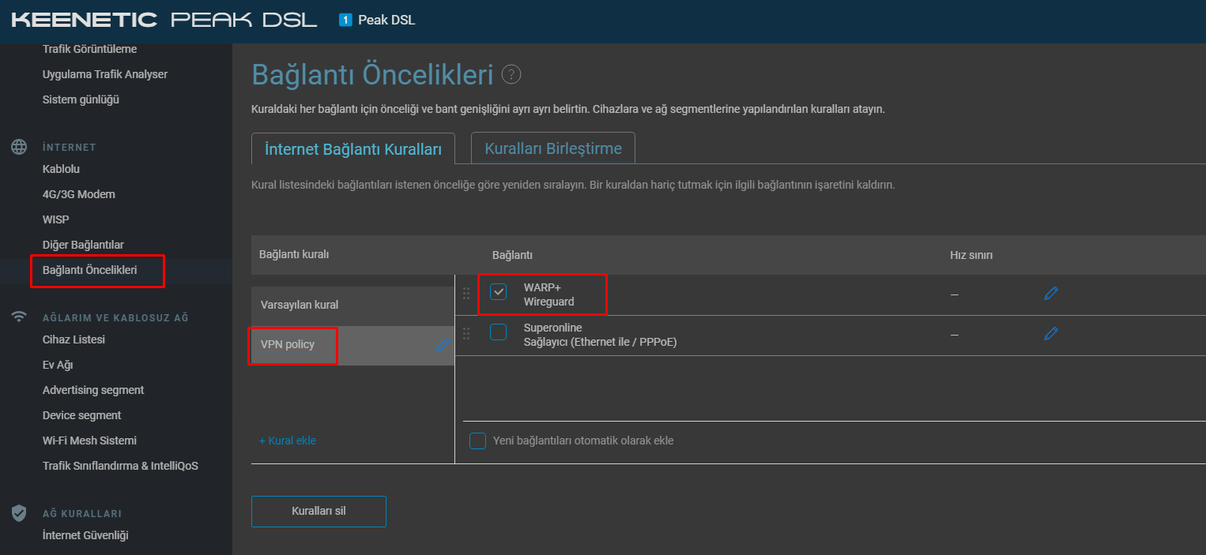The width and height of the screenshot is (1206, 555).
Task: Open Trafik Sınıflandırma & IntelliQoS
Action: 120,466
